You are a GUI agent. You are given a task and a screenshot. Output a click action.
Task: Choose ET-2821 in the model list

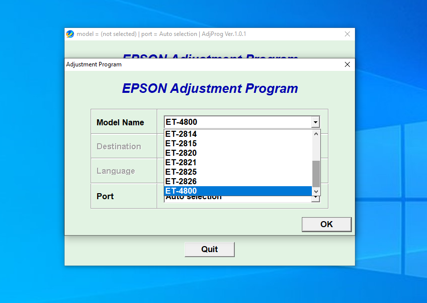coord(225,162)
